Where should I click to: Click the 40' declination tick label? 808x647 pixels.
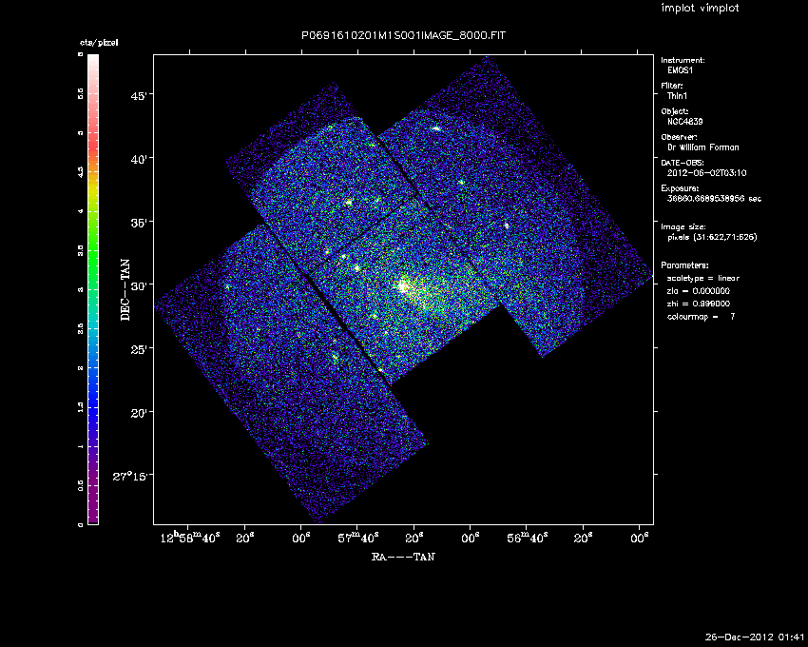click(138, 159)
